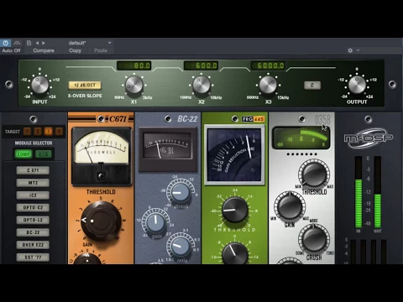Click the D358 green gain reduction meter

pos(301,138)
